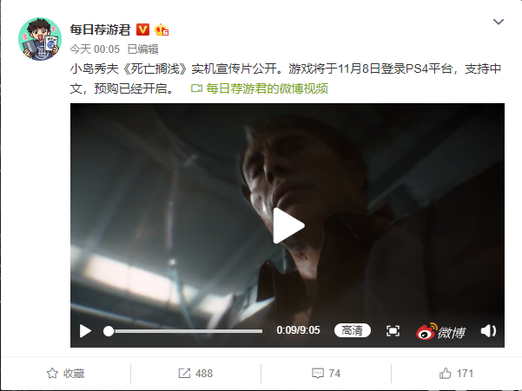Play video using large center play button

tap(288, 226)
